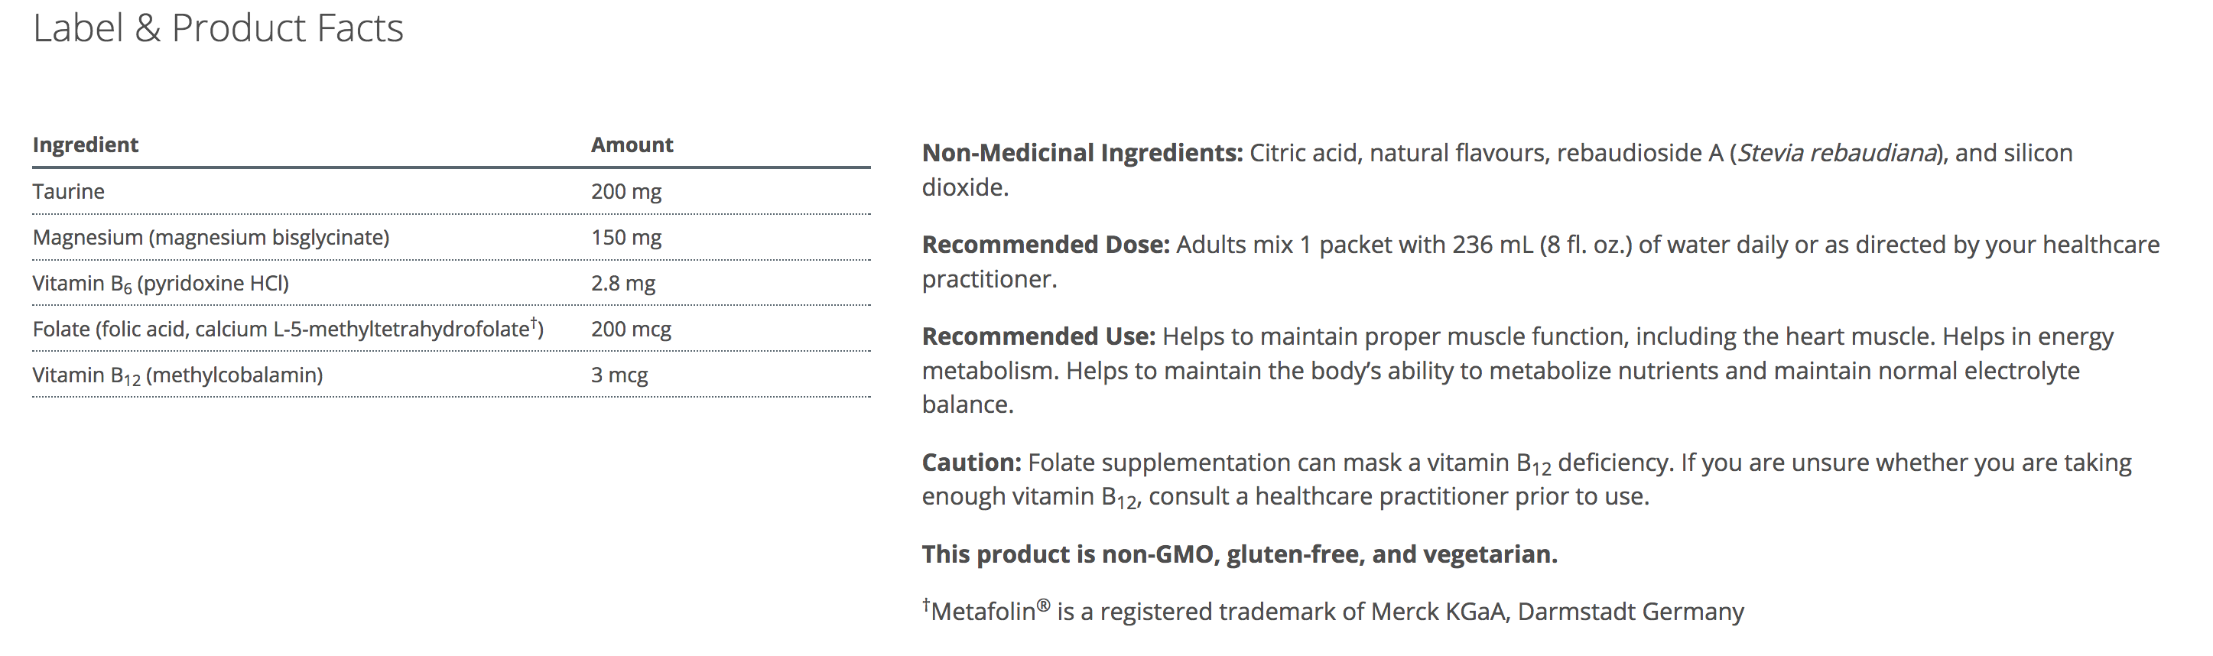This screenshot has height=656, width=2213.
Task: Click the Label & Product Facts heading
Action: 218,28
